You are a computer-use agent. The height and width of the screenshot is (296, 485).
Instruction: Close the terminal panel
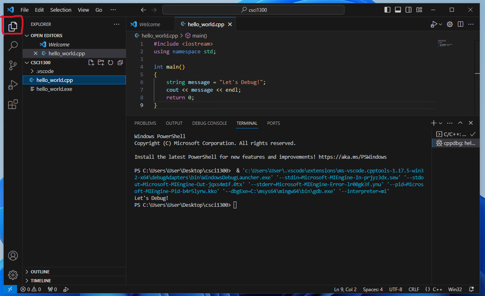coord(471,123)
